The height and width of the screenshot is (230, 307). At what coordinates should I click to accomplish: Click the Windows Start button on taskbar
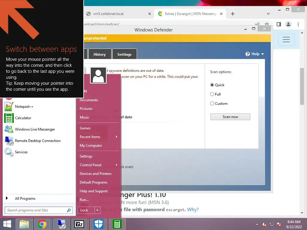coord(7,224)
